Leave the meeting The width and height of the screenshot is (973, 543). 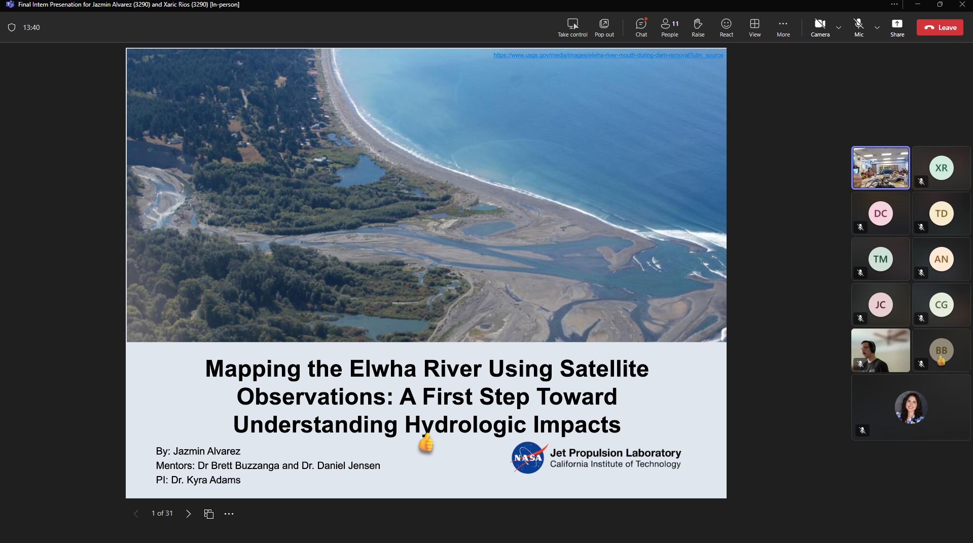[x=940, y=27]
